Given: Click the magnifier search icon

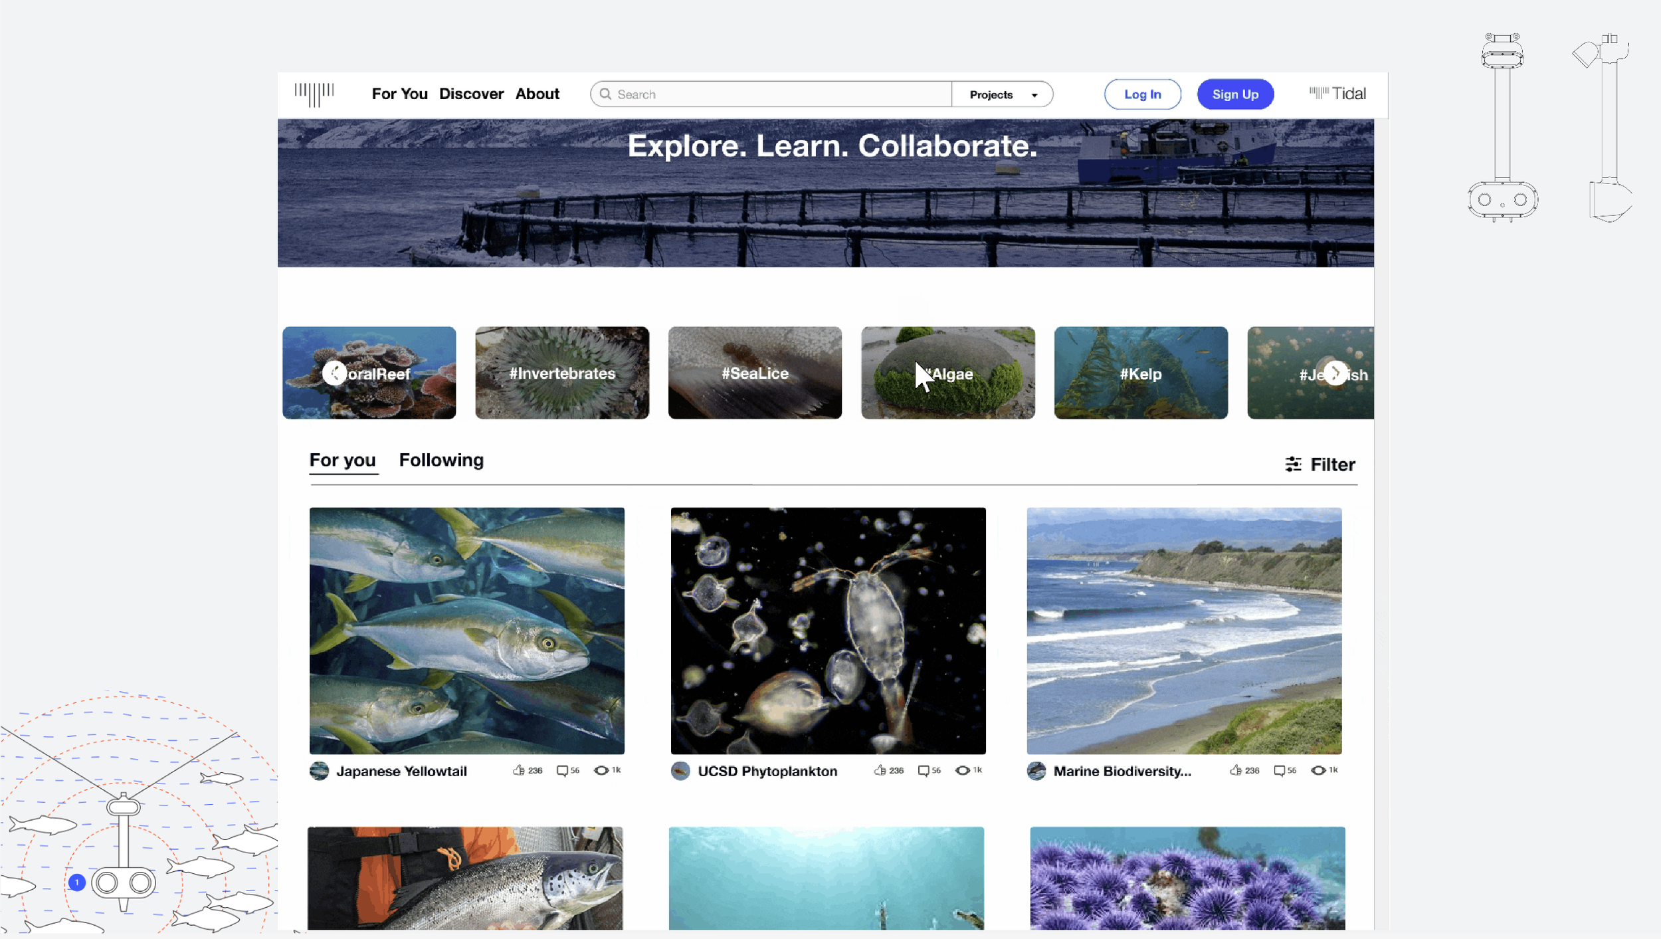Looking at the screenshot, I should click(x=605, y=94).
